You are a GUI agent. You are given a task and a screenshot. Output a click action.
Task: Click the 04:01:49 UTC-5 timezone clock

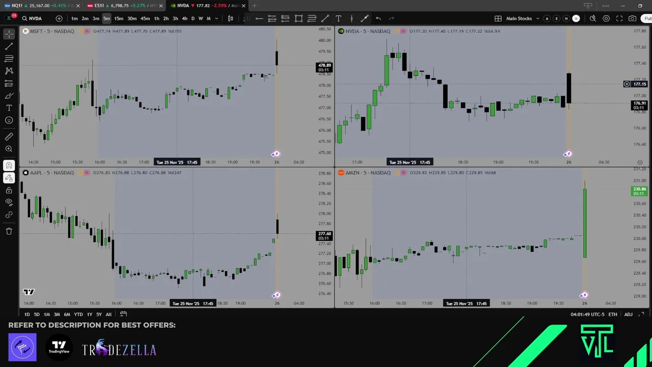point(587,314)
